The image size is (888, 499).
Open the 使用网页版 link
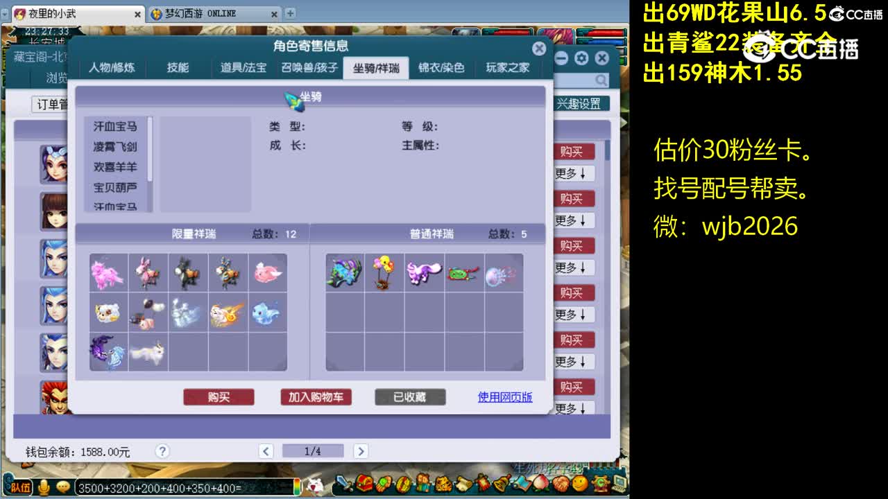pos(505,397)
